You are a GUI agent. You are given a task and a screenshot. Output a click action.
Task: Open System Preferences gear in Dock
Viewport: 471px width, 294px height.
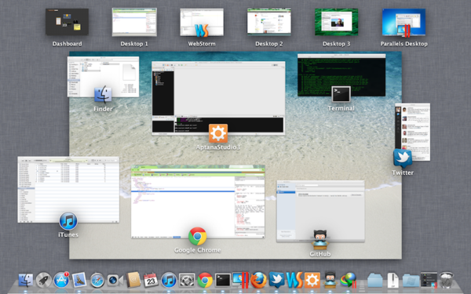[x=187, y=280]
